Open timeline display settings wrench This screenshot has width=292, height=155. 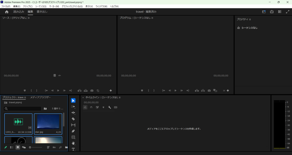click(x=109, y=107)
